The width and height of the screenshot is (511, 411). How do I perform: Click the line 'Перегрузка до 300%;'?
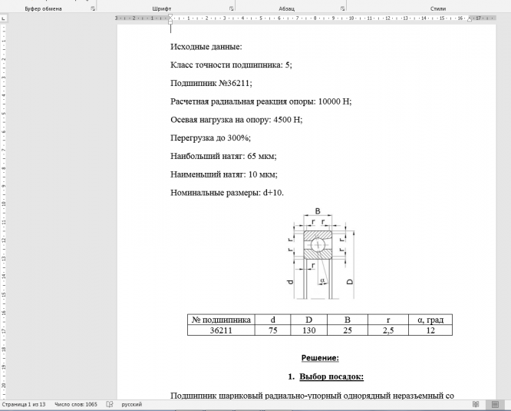pos(210,138)
